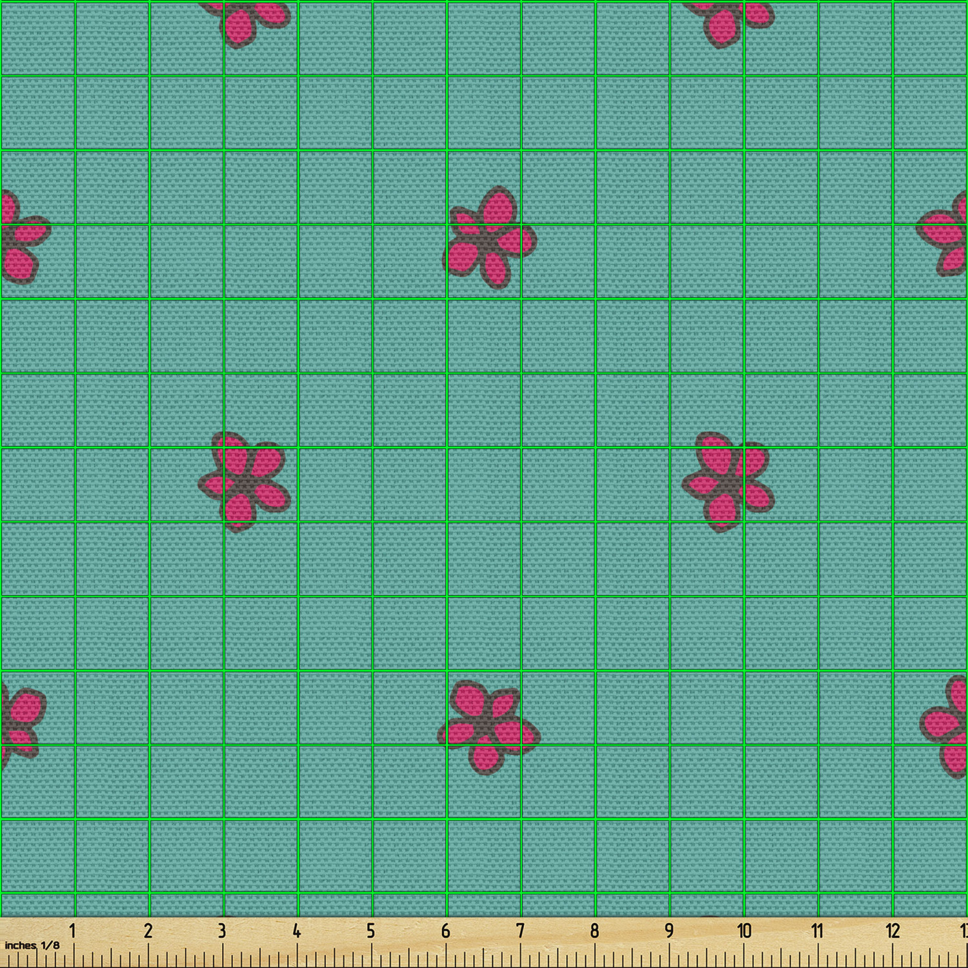Viewport: 968px width, 968px height.
Task: Pick the number 6 on the ruler
Action: [445, 931]
